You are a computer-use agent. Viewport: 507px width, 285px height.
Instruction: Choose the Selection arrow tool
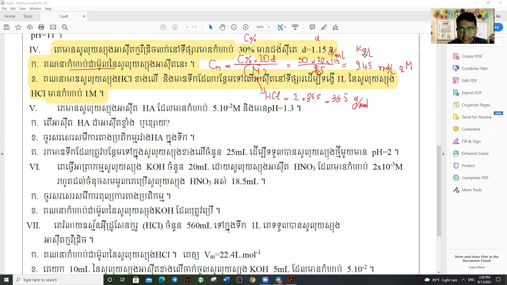point(211,27)
